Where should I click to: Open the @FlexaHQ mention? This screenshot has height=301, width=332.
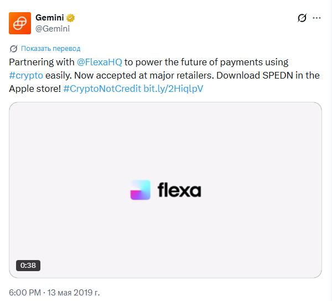point(99,62)
